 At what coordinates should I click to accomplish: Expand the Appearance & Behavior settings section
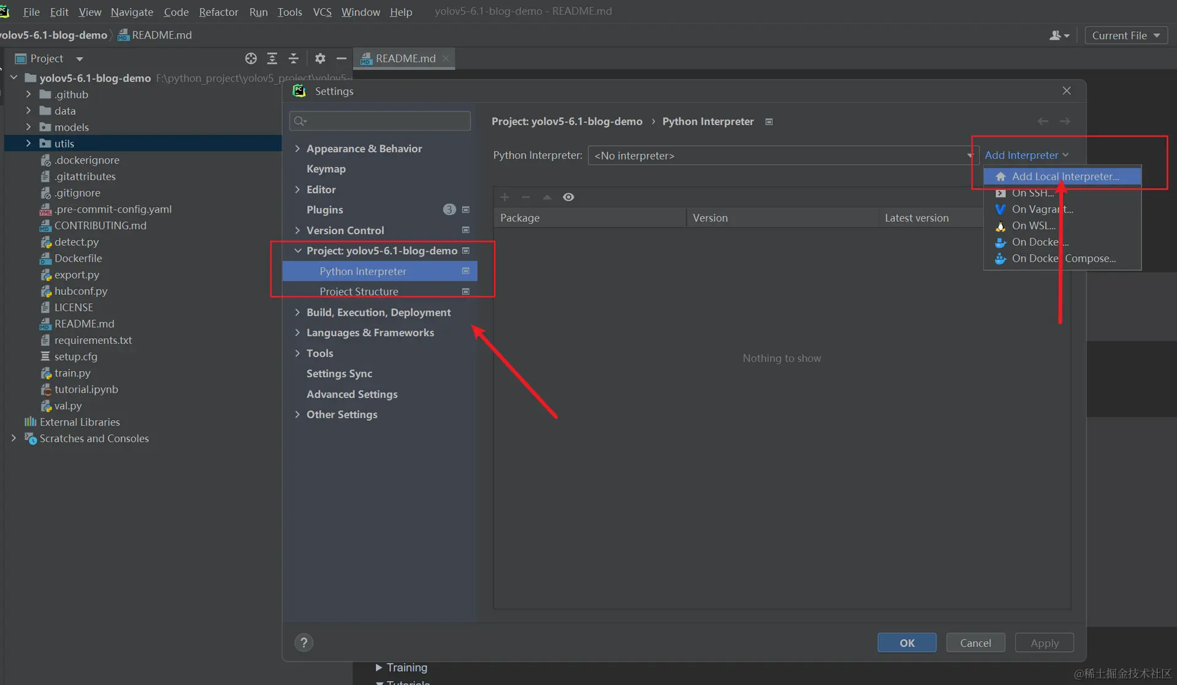(x=297, y=148)
